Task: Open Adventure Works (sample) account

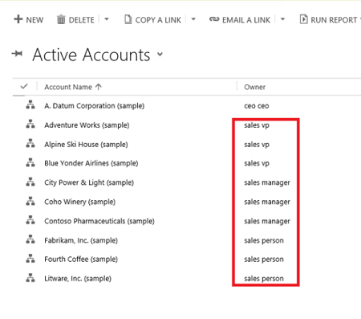Action: point(87,125)
